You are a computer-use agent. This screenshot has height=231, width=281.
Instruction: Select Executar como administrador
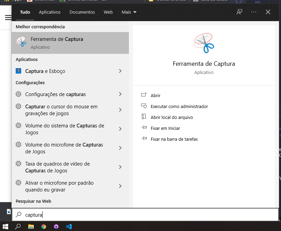point(179,106)
